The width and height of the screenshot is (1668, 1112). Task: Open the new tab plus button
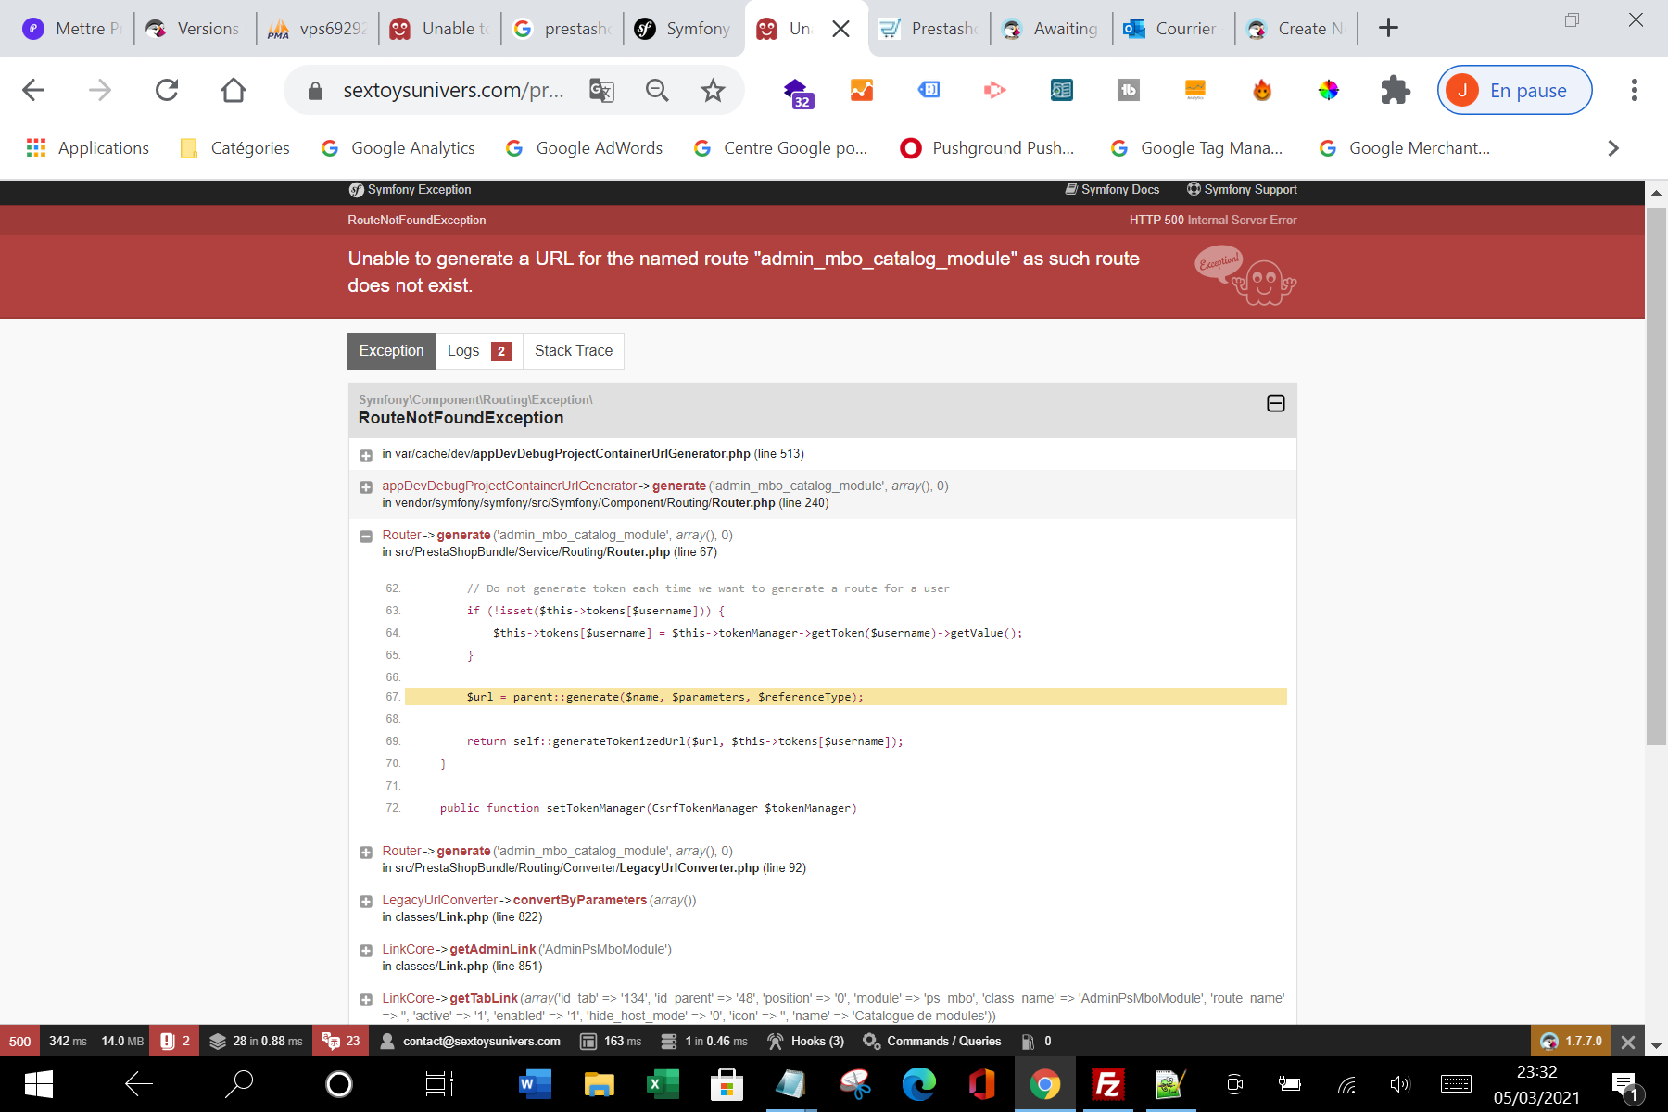(1388, 28)
